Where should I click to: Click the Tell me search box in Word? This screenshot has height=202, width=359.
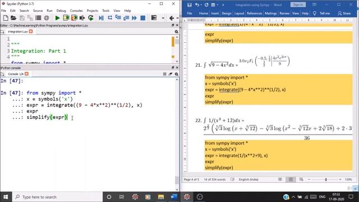(322, 13)
